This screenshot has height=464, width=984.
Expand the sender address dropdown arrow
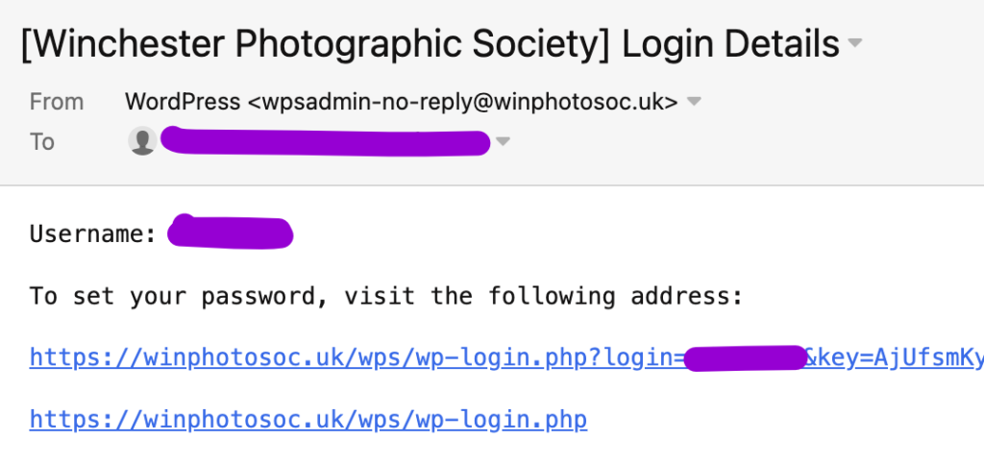[x=694, y=102]
